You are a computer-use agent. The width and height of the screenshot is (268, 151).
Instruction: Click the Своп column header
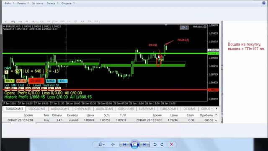[x=190, y=115]
